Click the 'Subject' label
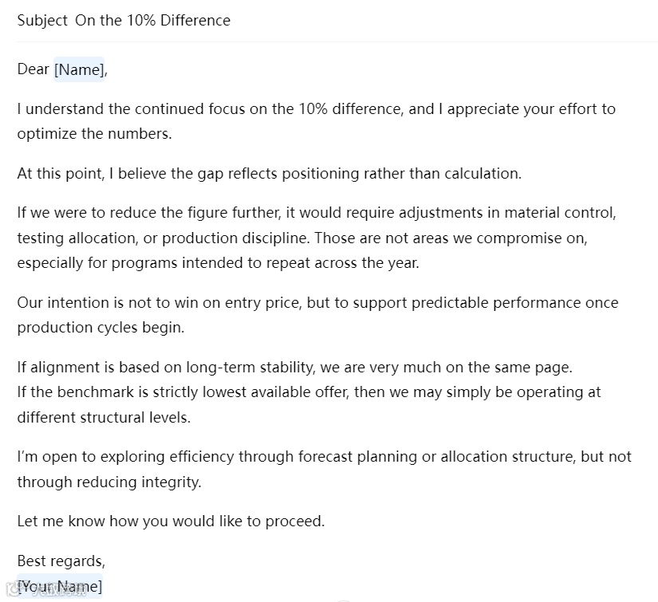The image size is (658, 602). click(x=42, y=21)
